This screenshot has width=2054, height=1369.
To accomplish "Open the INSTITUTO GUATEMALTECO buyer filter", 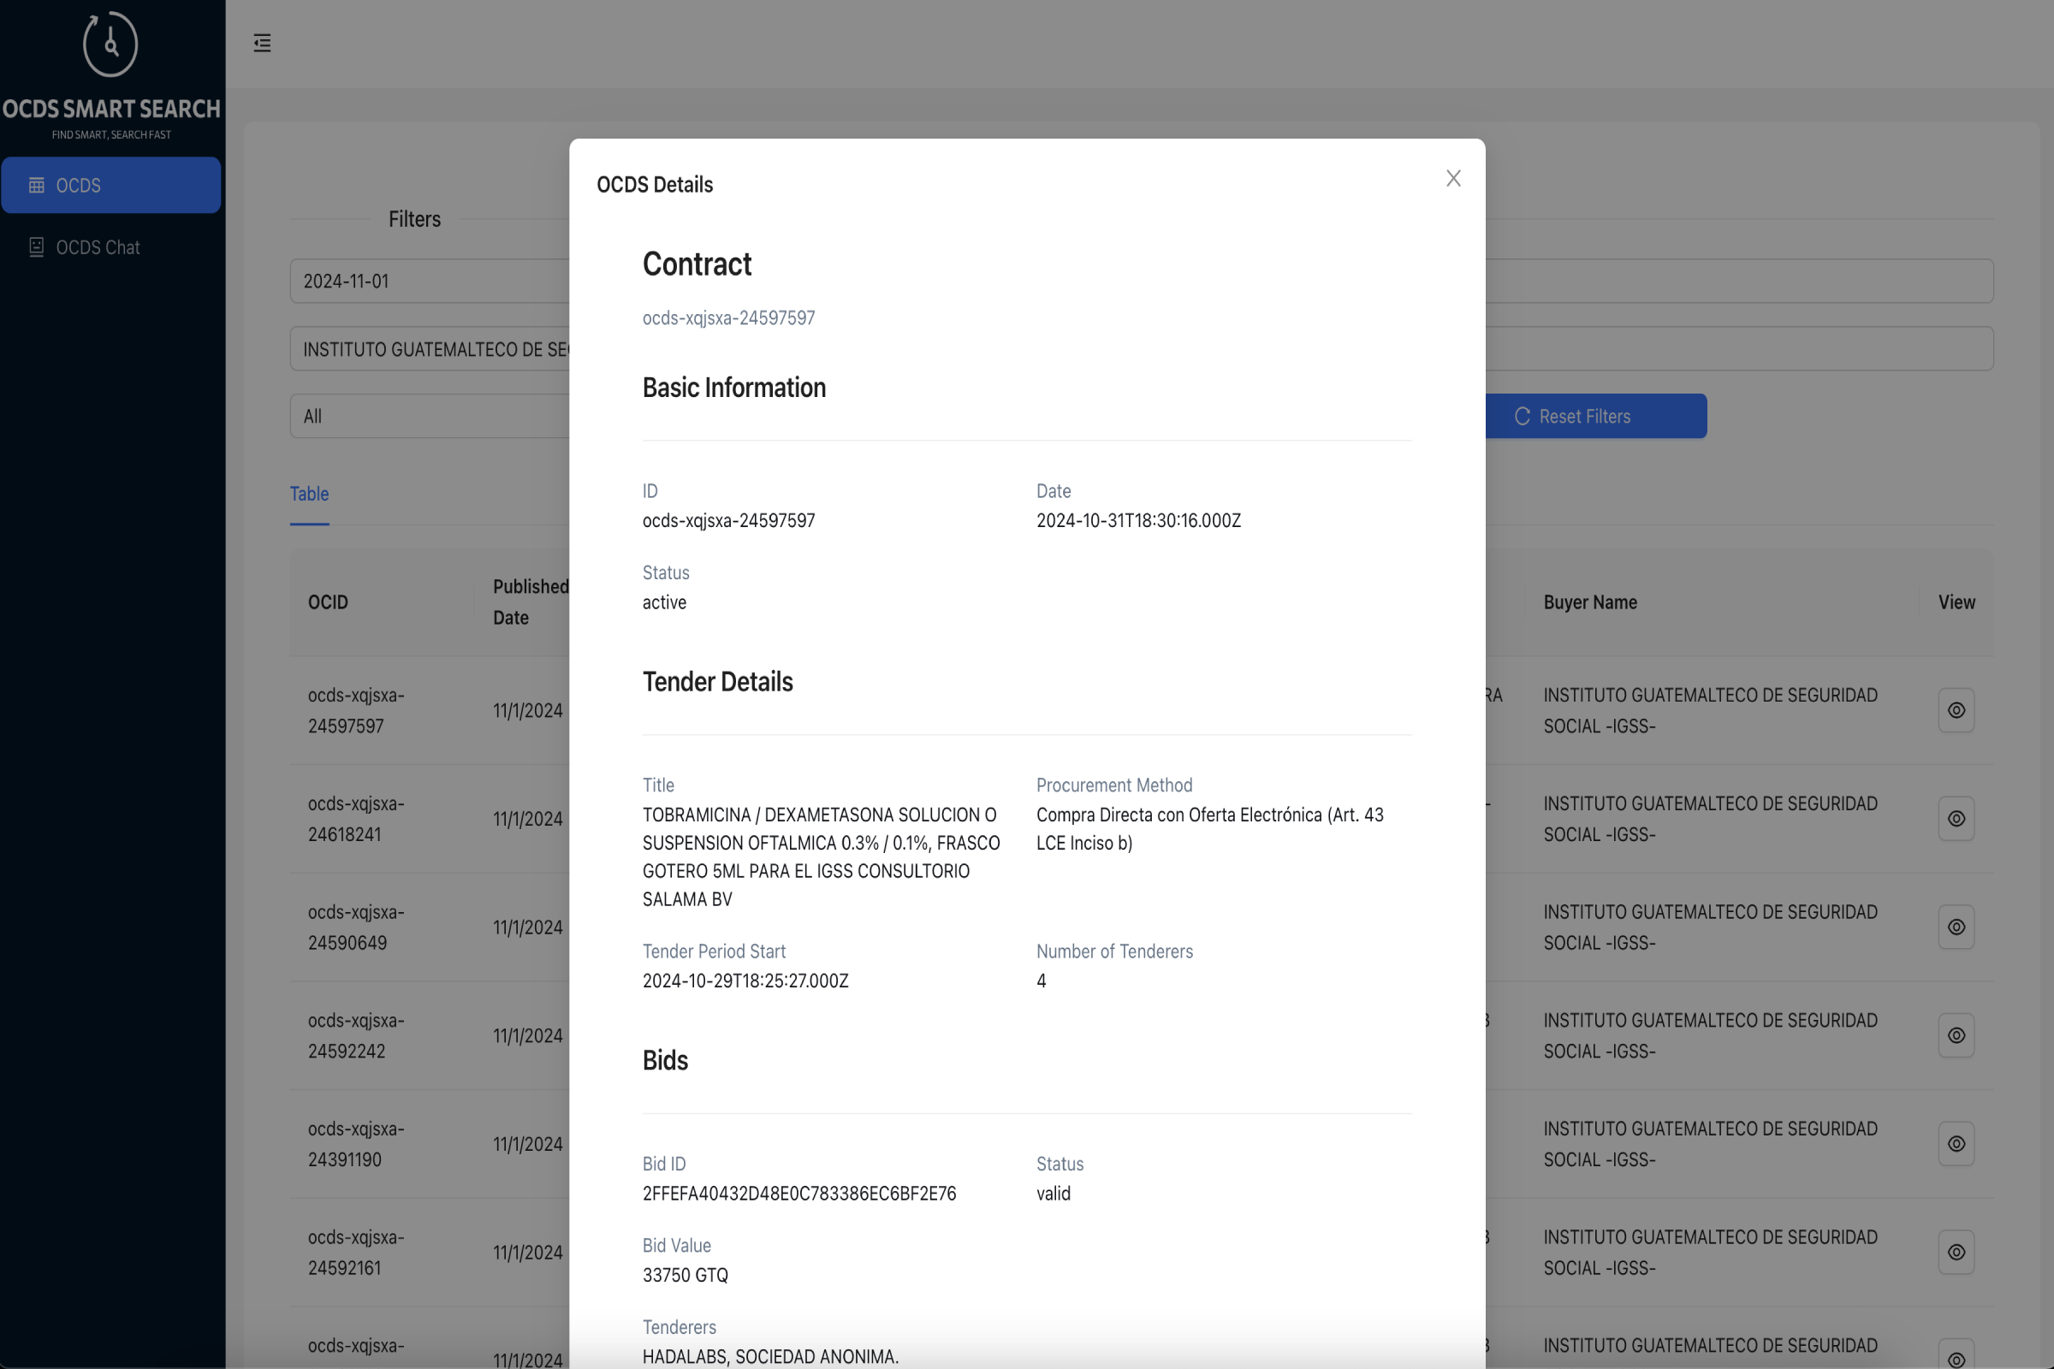I will point(430,349).
